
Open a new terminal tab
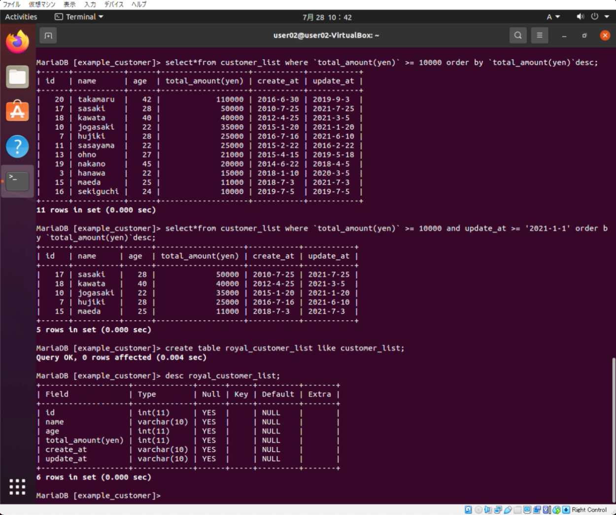click(x=48, y=35)
